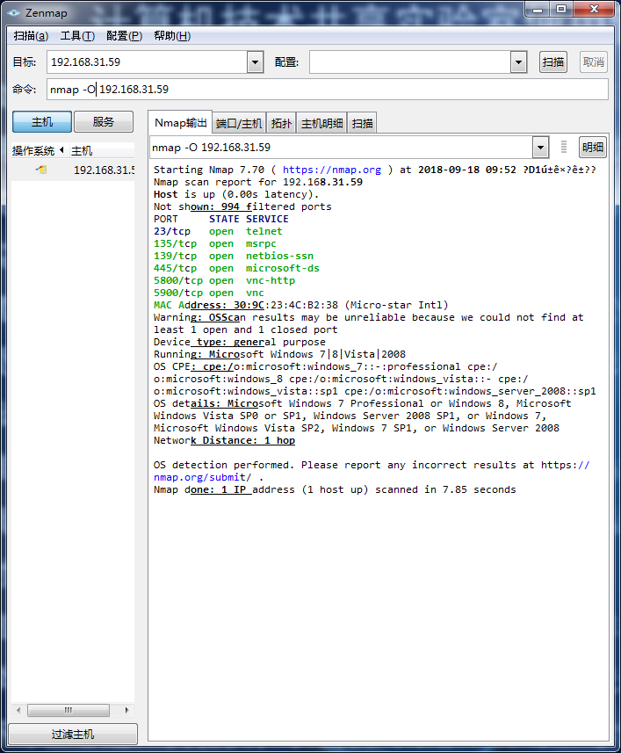Click the 配置 profile combo field
621x753 pixels.
410,62
